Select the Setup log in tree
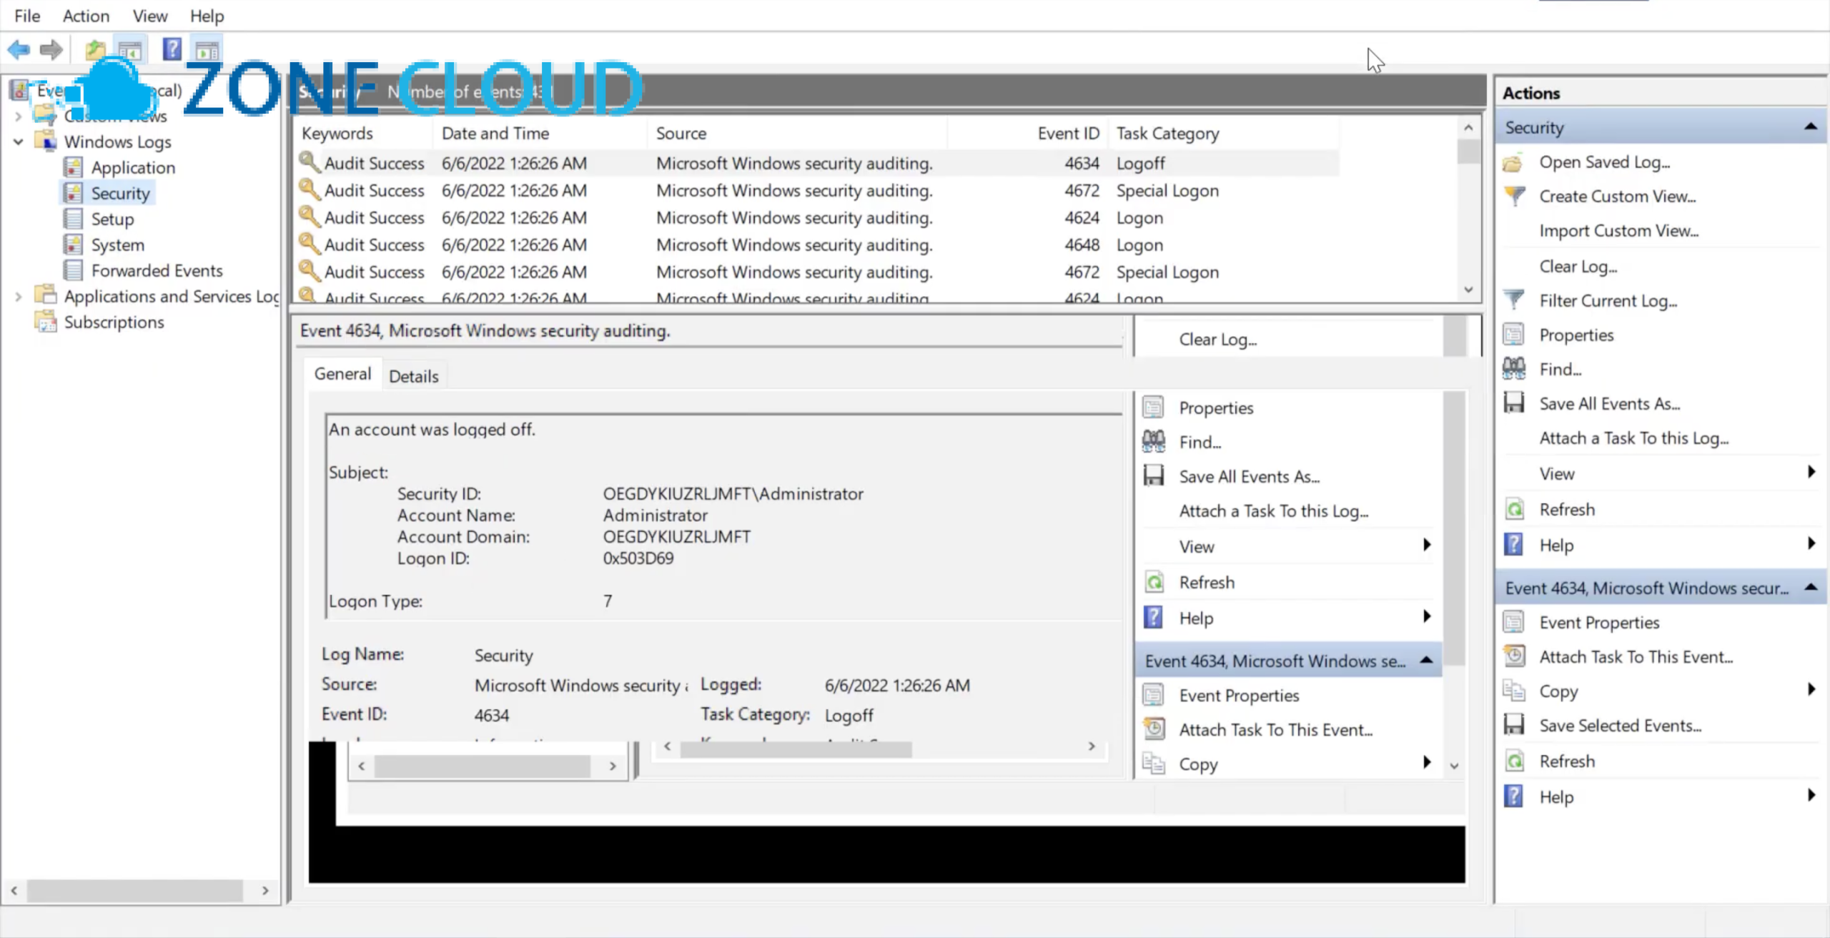The height and width of the screenshot is (938, 1830). (112, 219)
